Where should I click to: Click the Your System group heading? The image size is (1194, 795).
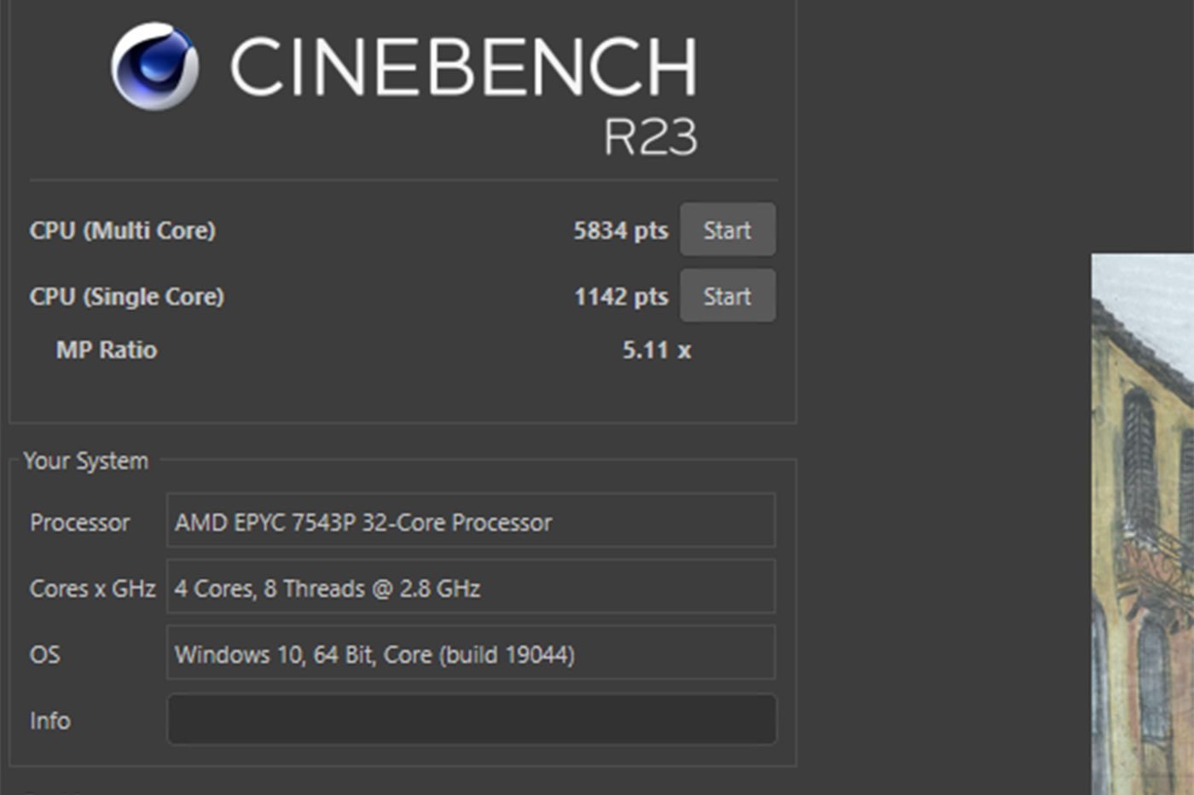click(86, 461)
